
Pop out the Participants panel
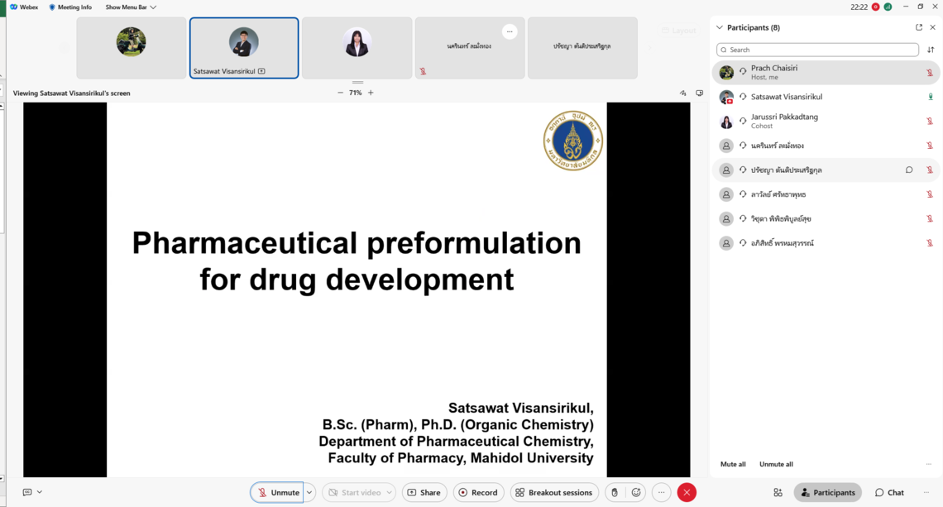[918, 27]
